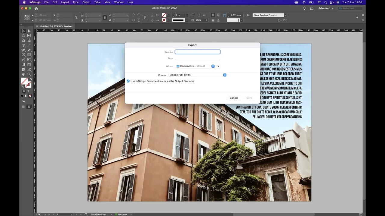Toggle constrain width and height link icon
The width and height of the screenshot is (385, 216).
point(76,17)
